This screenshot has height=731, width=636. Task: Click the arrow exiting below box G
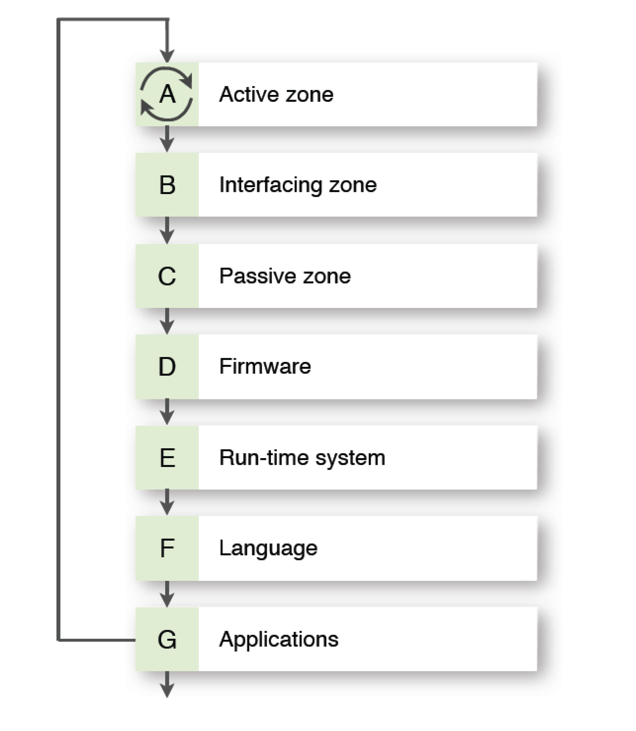[x=167, y=684]
